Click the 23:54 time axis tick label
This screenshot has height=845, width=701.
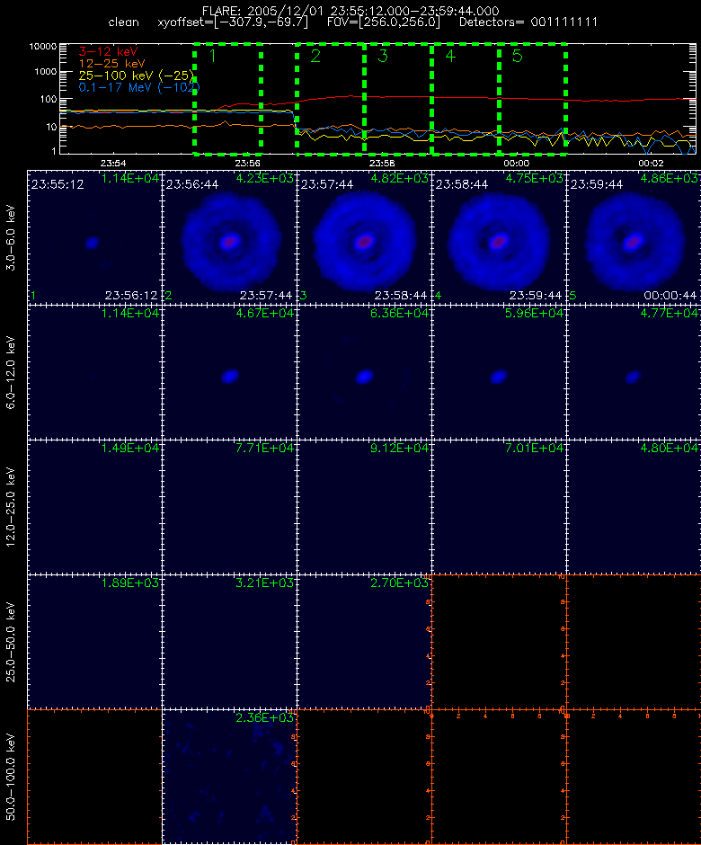tap(113, 163)
